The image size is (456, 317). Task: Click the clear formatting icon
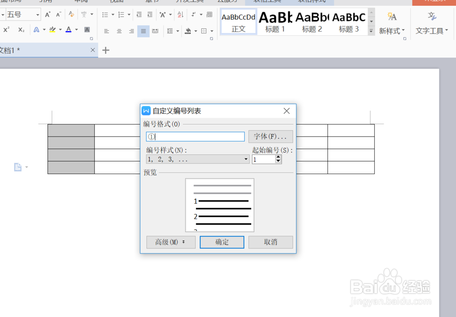click(71, 15)
